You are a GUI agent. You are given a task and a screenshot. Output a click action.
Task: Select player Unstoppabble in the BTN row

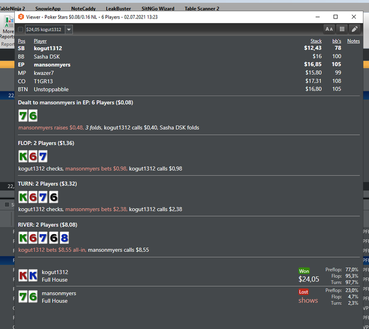51,90
